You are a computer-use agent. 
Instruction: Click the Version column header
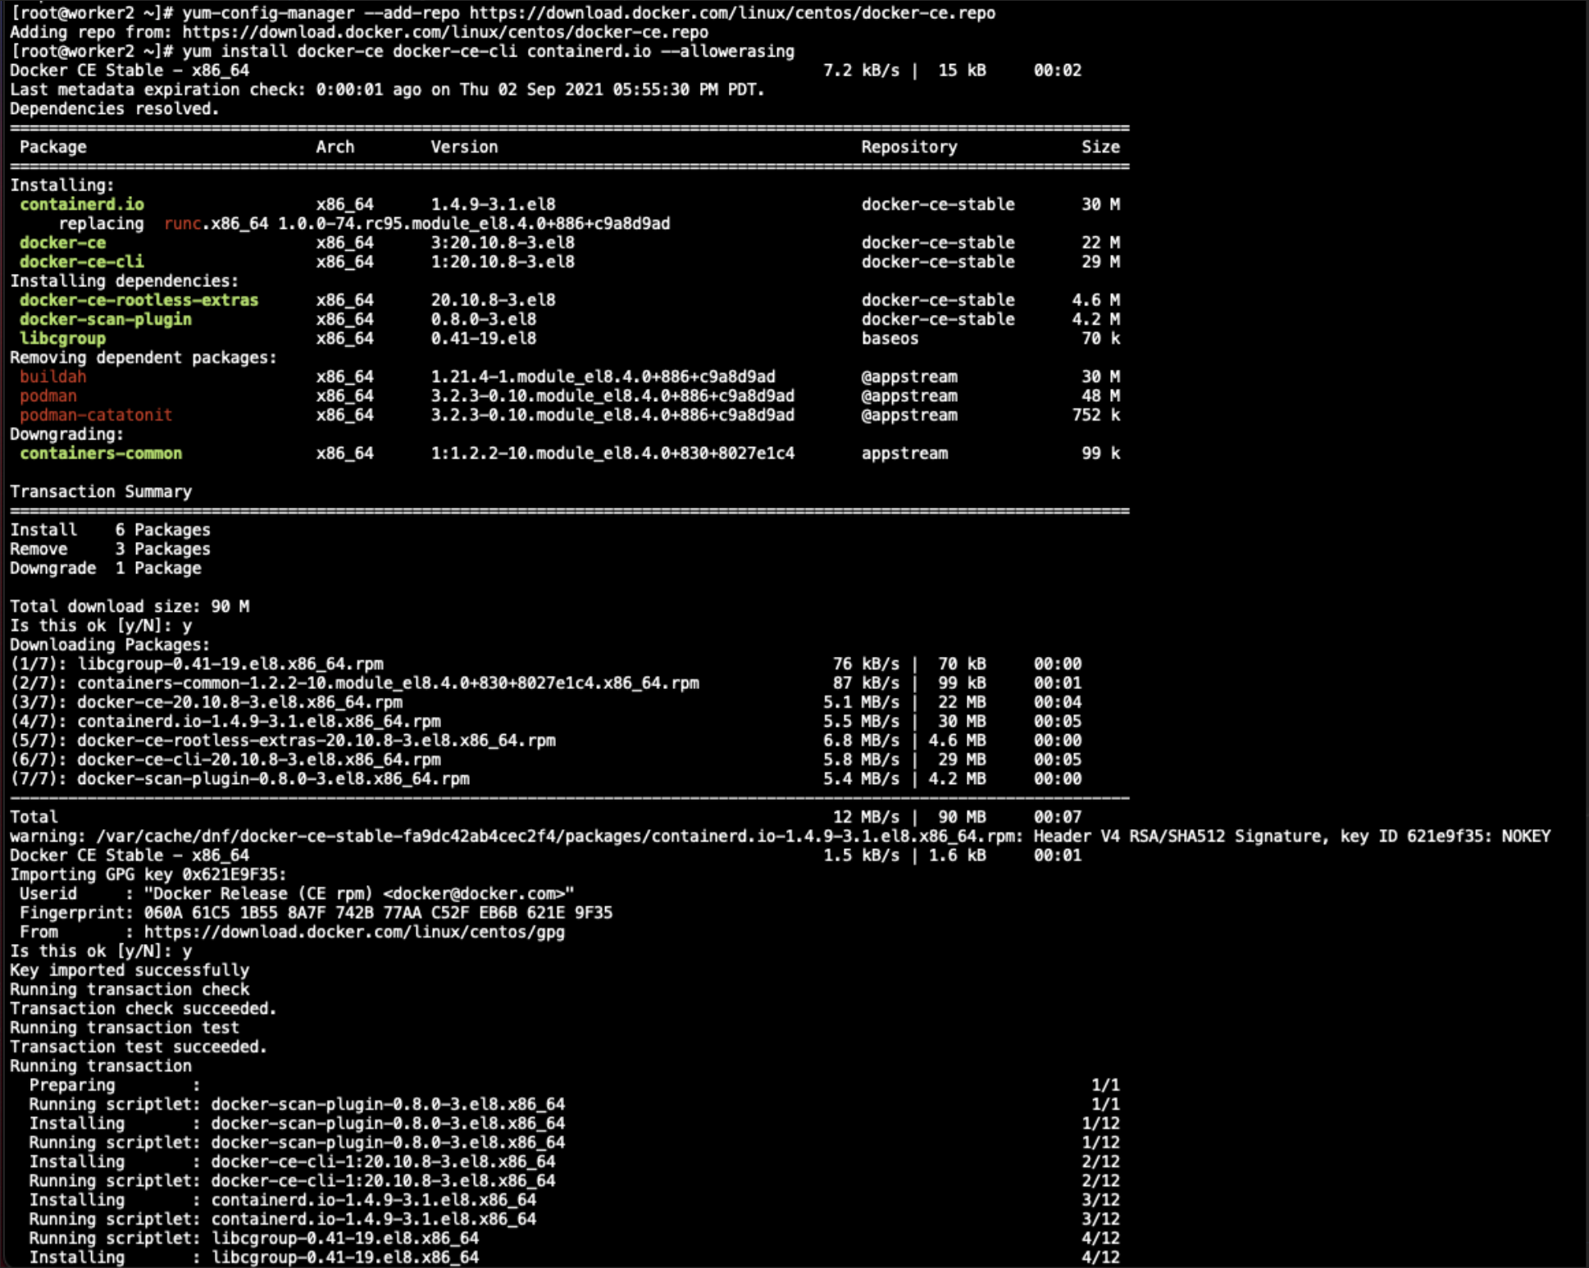pos(464,147)
